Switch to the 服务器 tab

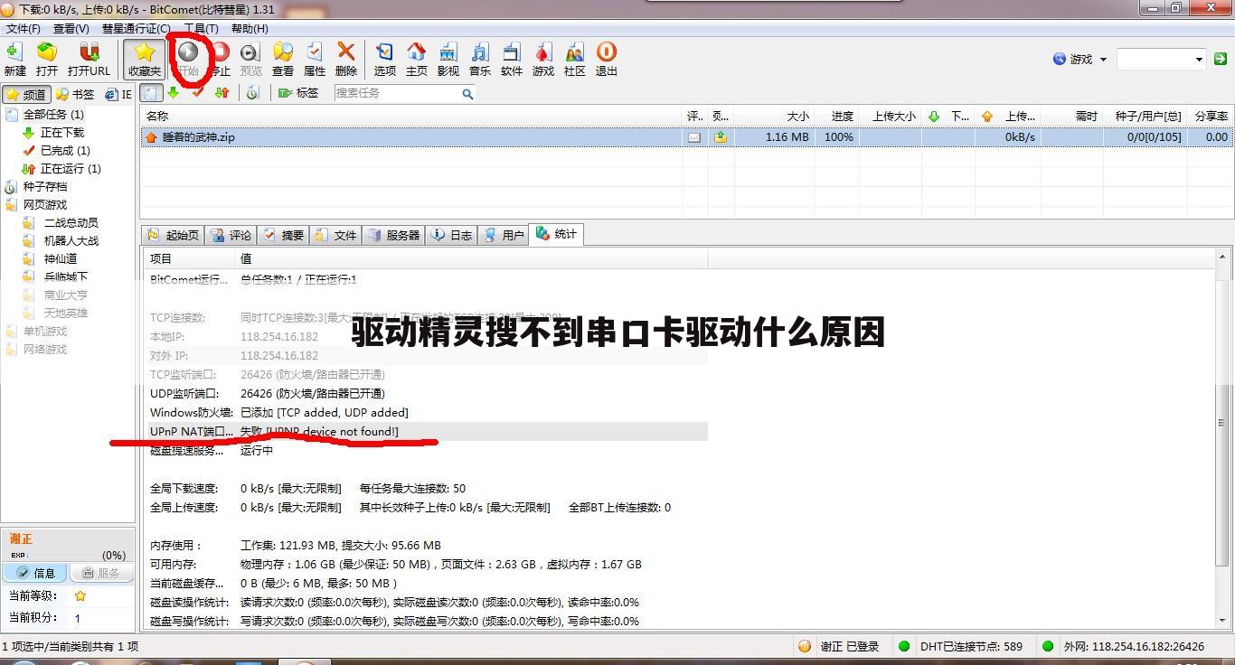click(x=393, y=235)
